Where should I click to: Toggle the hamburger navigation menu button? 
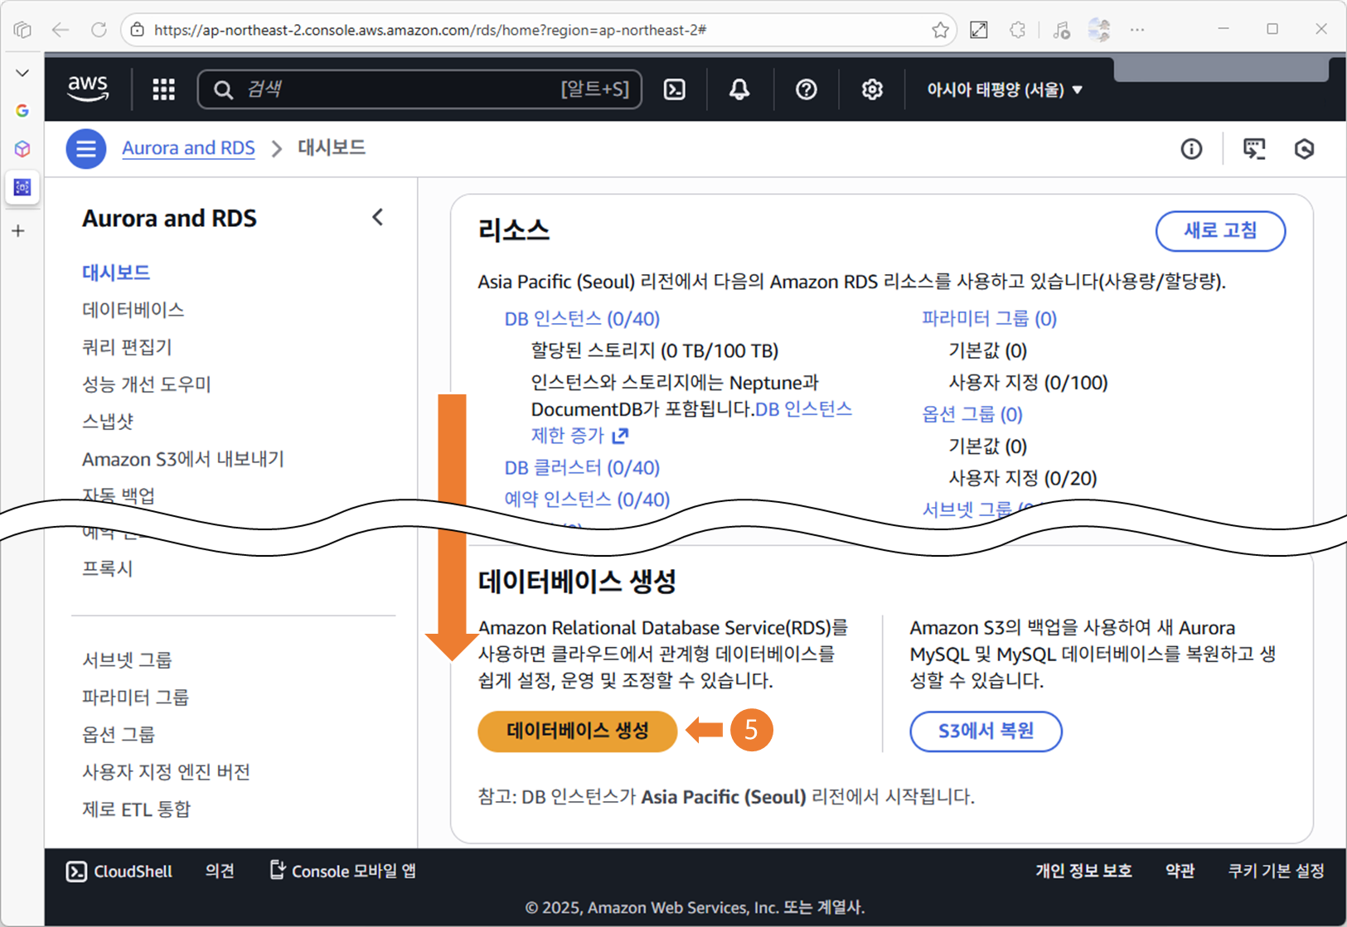(86, 149)
